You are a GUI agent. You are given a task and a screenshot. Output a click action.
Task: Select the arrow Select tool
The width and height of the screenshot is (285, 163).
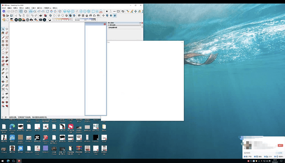click(3, 29)
